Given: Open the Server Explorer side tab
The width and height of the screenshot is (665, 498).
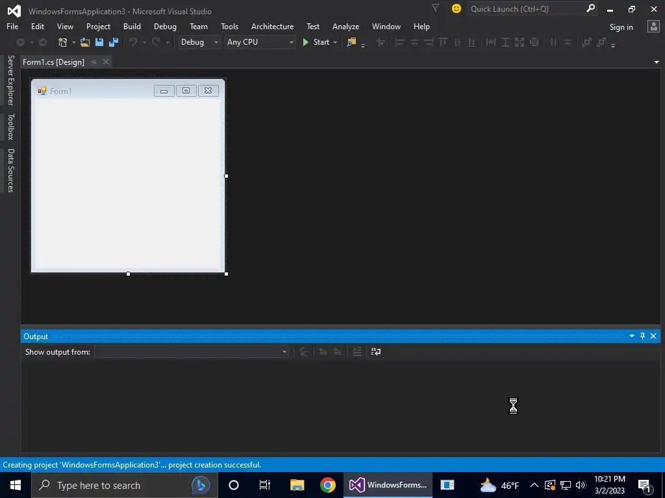Looking at the screenshot, I should pyautogui.click(x=10, y=80).
